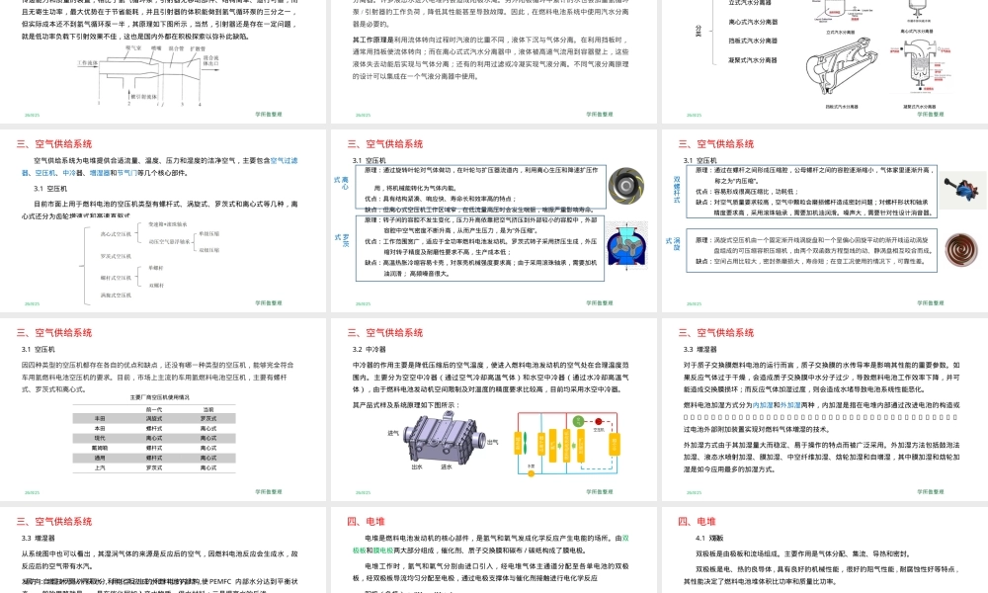The image size is (988, 593).
Task: Select the slide with the 主要厂商空压机使用情况 table
Action: pos(163,409)
